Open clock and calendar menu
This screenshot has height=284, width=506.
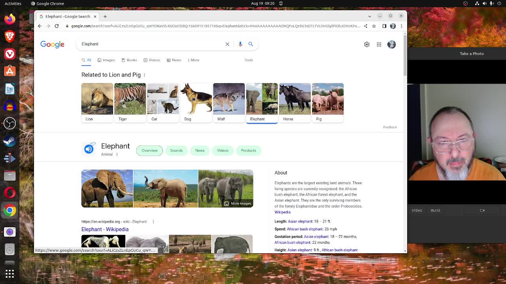(x=262, y=4)
